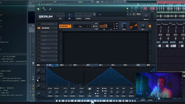The height and width of the screenshot is (104, 185).
Task: Enable the EQ effect switch
Action: [x=39, y=56]
